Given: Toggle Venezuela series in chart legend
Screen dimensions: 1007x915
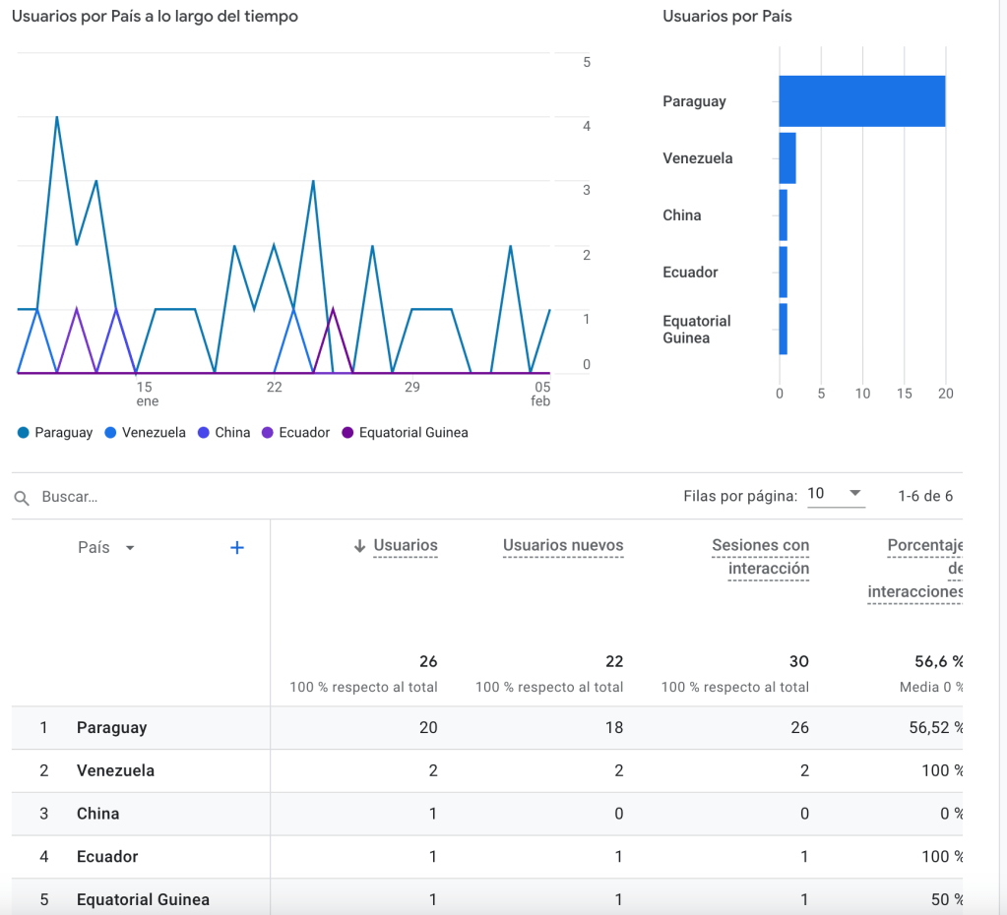Looking at the screenshot, I should click(x=145, y=433).
